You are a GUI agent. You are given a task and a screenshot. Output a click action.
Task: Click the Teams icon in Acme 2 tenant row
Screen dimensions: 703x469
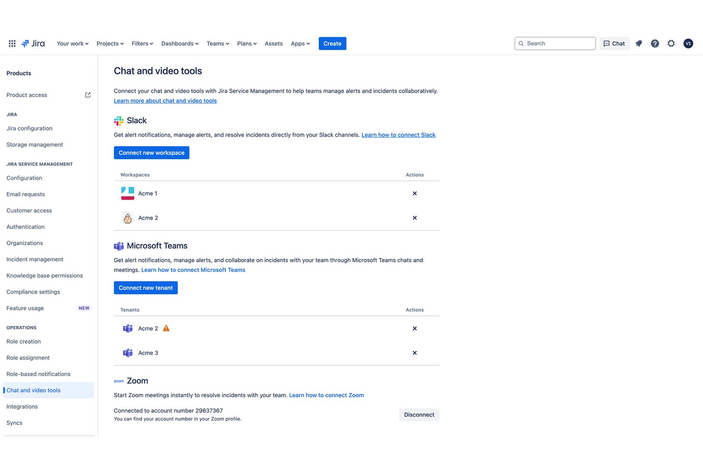128,328
